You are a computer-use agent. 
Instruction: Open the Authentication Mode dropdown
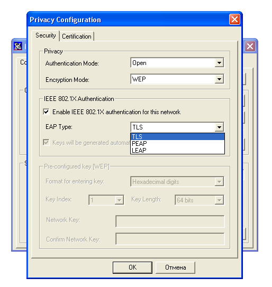tap(219, 63)
